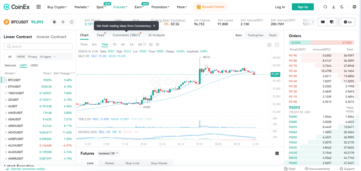The height and width of the screenshot is (171, 361).
Task: Star the ETHUSDT market row
Action: pyautogui.click(x=6, y=86)
